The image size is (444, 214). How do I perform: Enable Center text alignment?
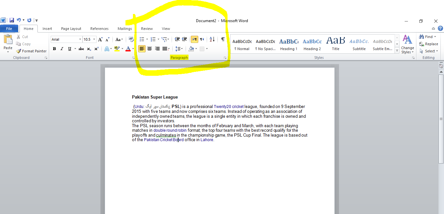[150, 48]
